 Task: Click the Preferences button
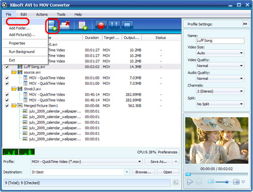click(x=167, y=152)
